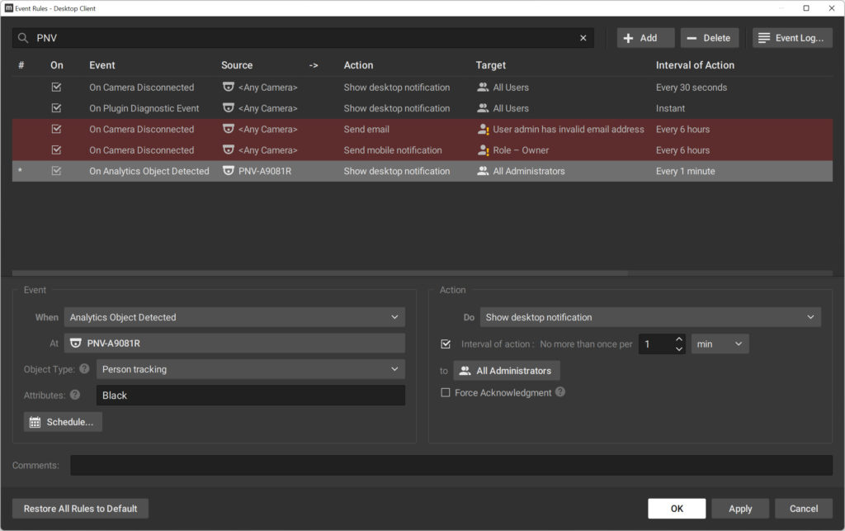
Task: Enable Force Acknowledgment checkbox
Action: (445, 392)
